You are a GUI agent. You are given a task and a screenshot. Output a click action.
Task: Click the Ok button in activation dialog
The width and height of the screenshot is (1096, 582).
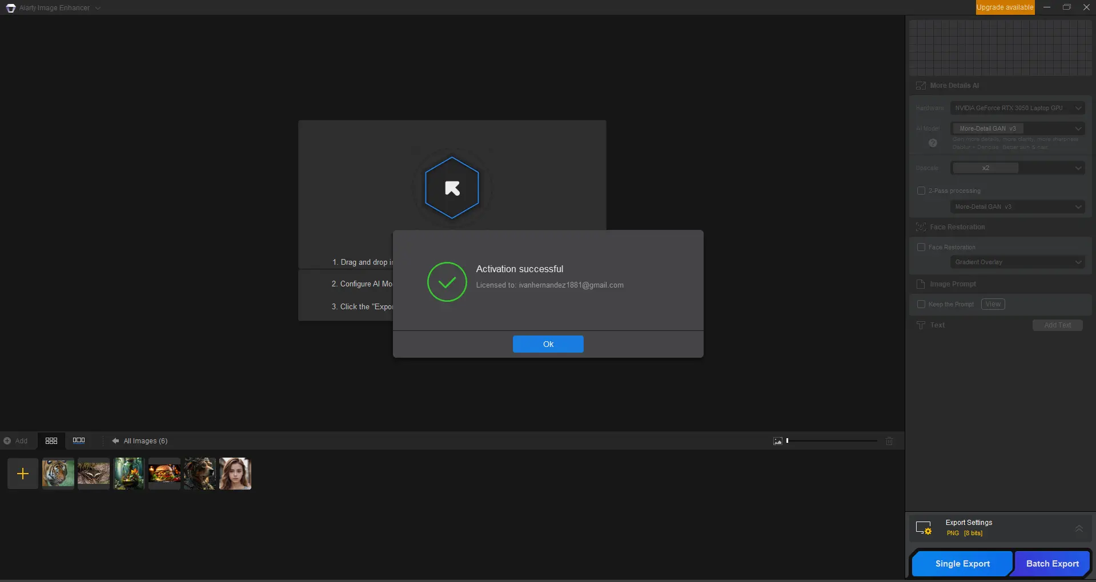pyautogui.click(x=548, y=344)
